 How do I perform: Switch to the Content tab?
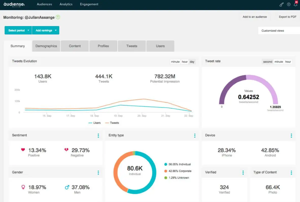point(75,46)
